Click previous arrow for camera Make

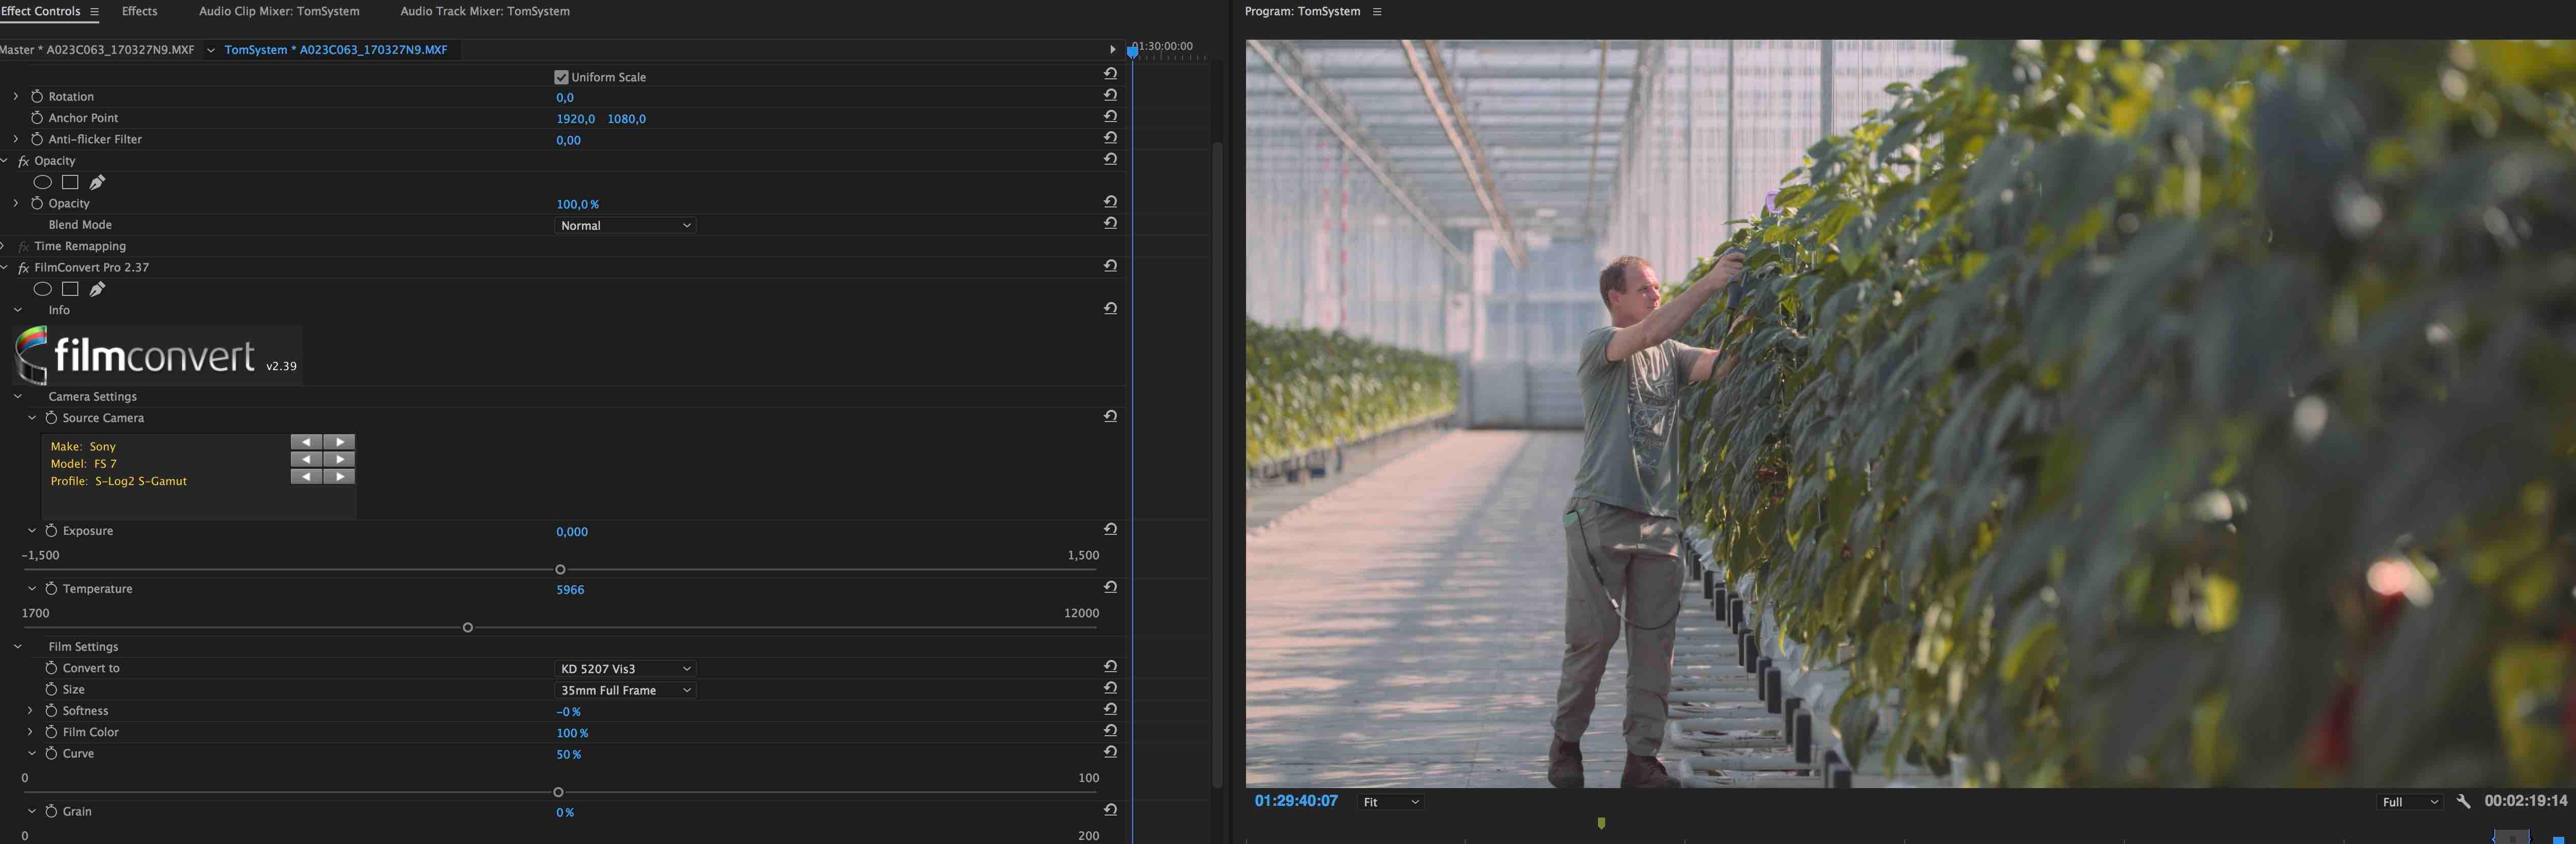click(x=306, y=441)
